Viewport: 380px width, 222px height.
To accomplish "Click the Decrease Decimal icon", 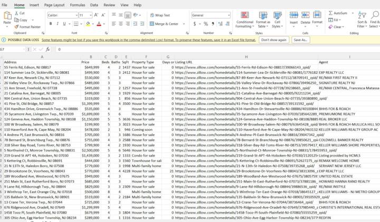I will tap(227, 24).
